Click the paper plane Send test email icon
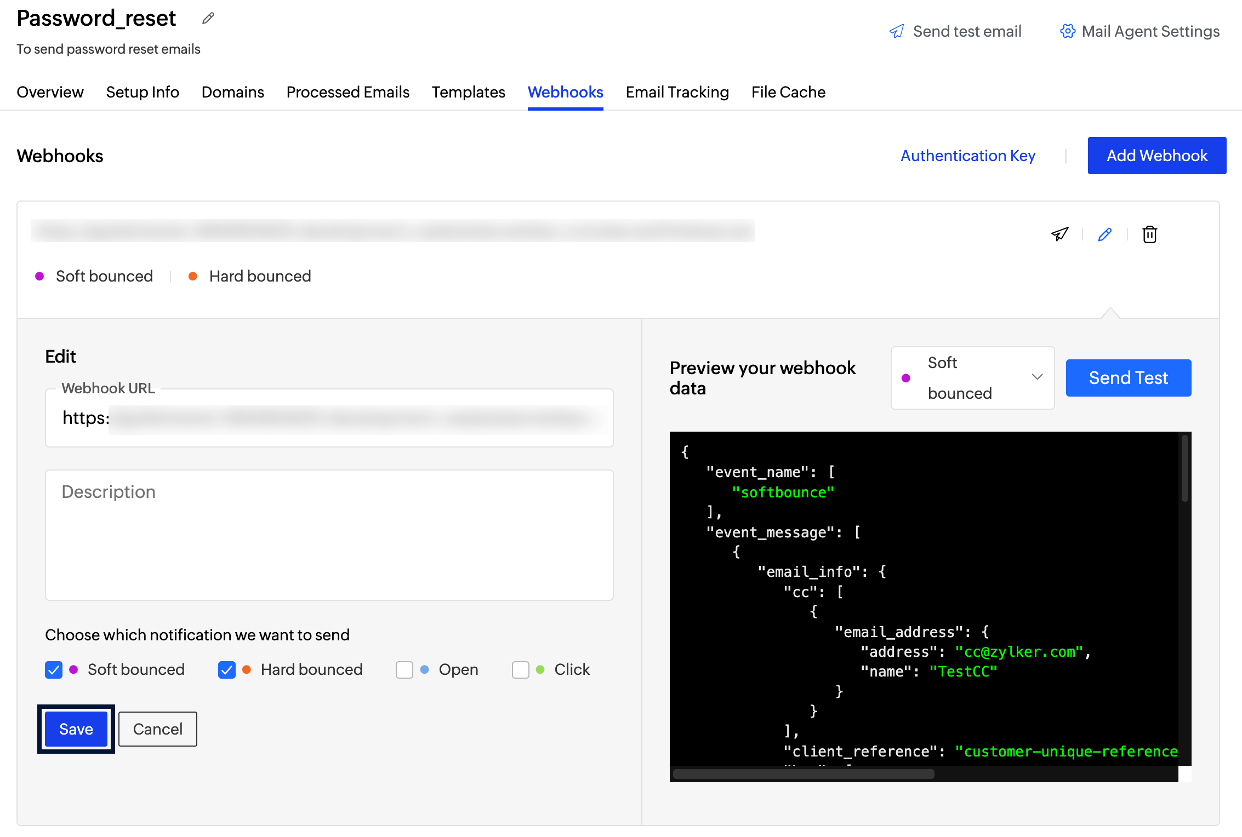 [x=897, y=31]
